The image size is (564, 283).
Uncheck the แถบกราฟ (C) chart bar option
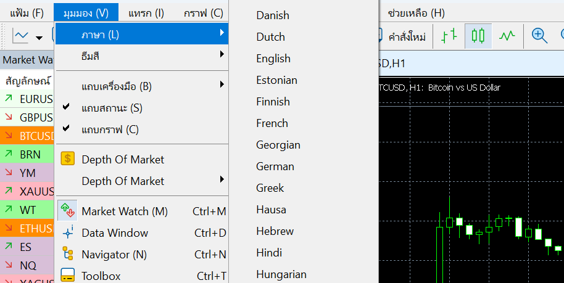point(110,129)
